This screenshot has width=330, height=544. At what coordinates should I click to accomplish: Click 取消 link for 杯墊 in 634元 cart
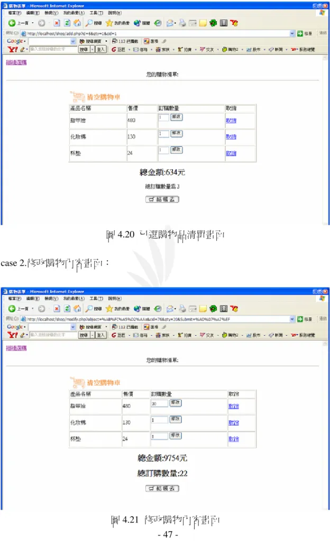[x=231, y=153]
